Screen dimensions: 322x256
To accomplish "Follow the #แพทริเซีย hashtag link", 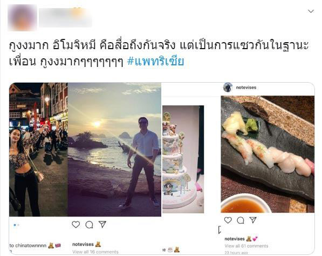I will [155, 62].
